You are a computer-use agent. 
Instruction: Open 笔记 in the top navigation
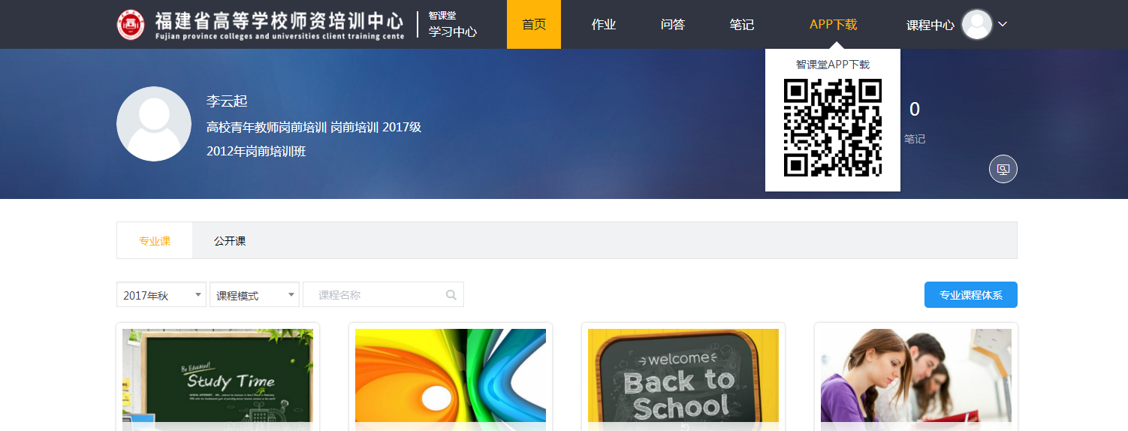tap(742, 25)
